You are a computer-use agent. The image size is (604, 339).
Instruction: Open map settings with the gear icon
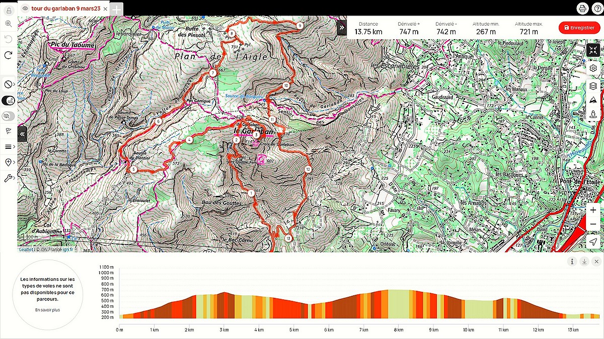tap(593, 68)
